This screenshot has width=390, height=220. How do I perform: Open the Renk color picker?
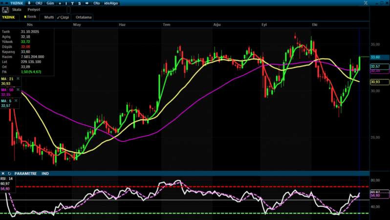(x=30, y=17)
